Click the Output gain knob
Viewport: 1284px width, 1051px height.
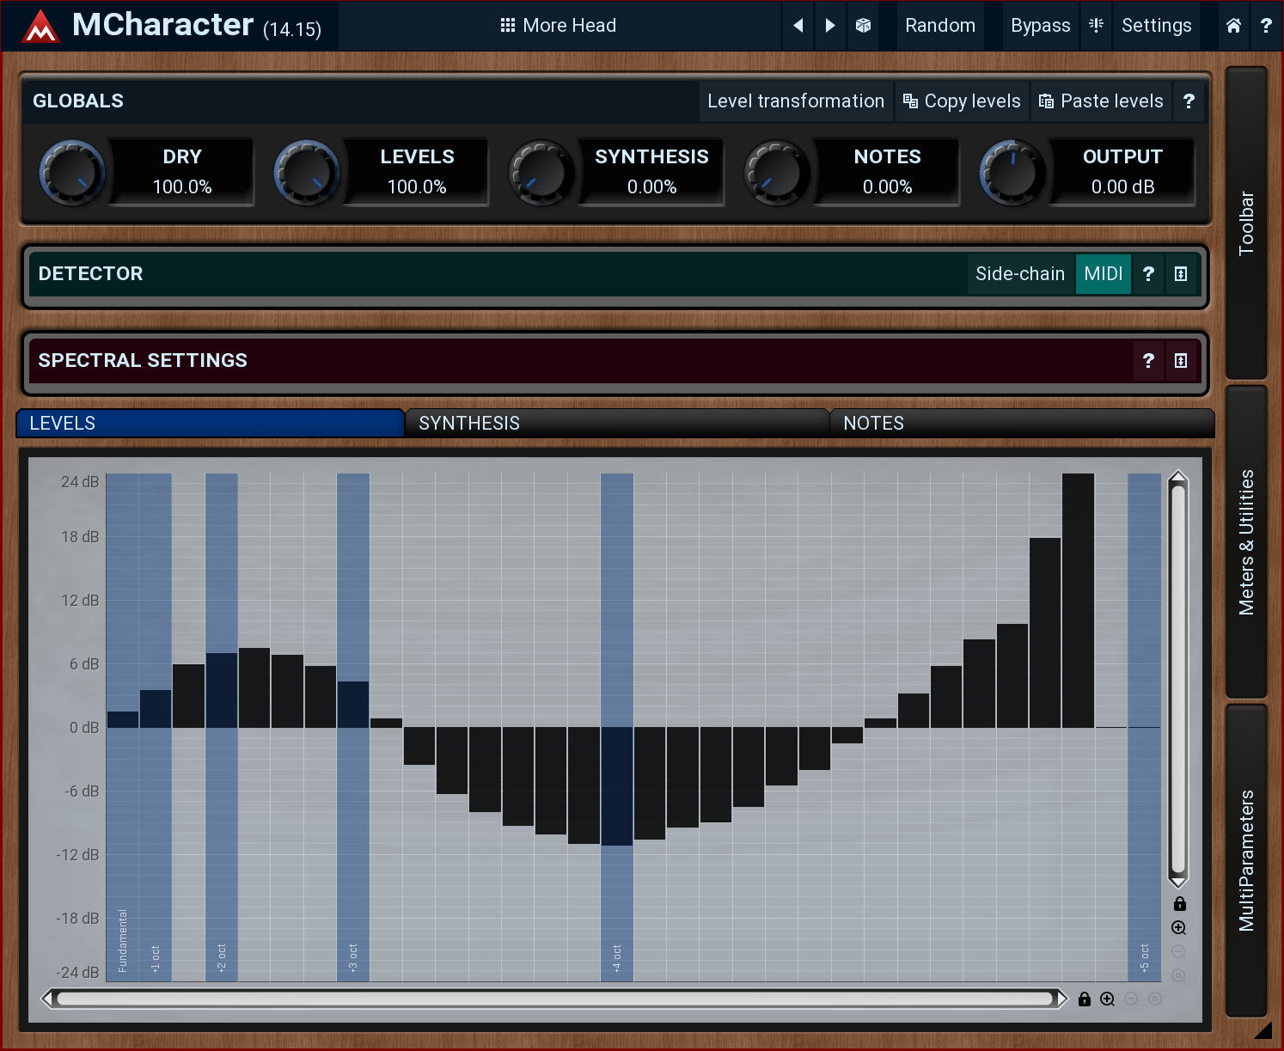pos(1012,172)
